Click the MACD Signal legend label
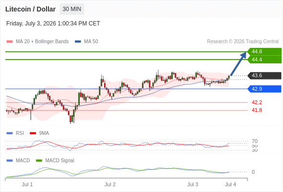This screenshot has width=283, height=192. tap(60, 160)
